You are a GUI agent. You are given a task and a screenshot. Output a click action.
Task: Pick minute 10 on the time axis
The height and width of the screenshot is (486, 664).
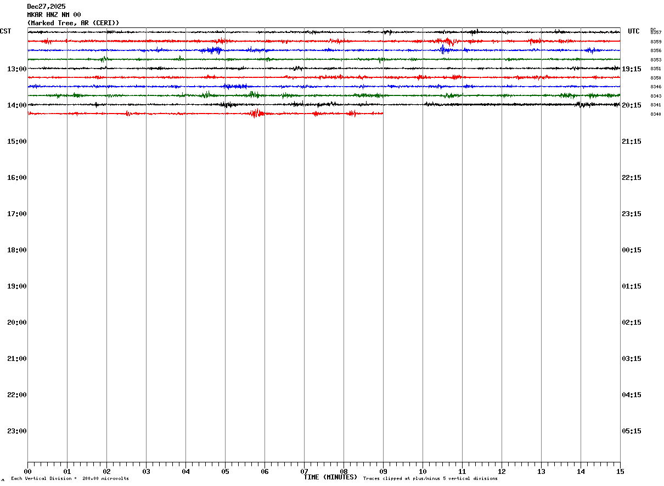[423, 471]
